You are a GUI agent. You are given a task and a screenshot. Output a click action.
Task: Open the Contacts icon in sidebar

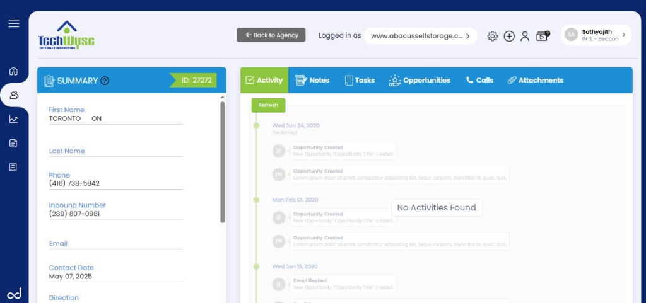click(x=14, y=95)
